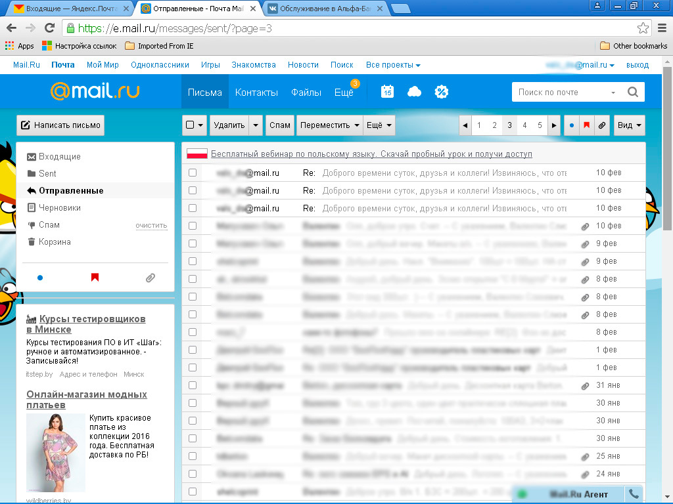Reload the page in browser
673x504 pixels.
50,28
